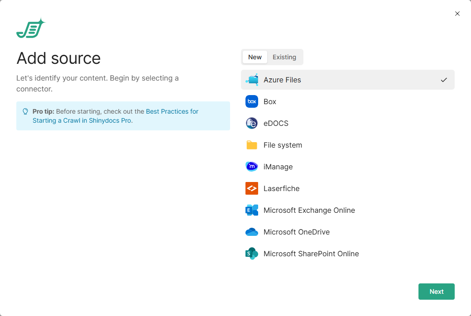The image size is (471, 316).
Task: Pick the eDOCS connector label
Action: [276, 123]
